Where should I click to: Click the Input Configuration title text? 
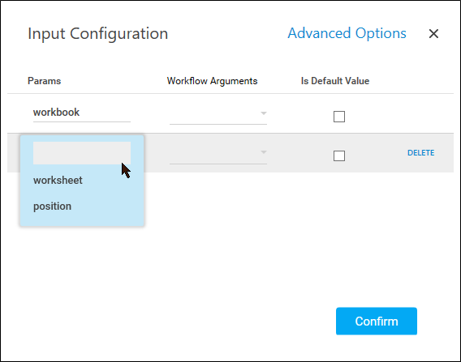(98, 34)
